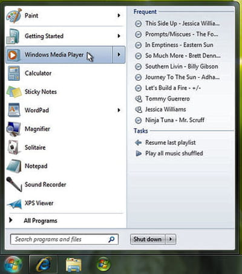Open the Calculator icon
Screen dimensions: 242x274
click(14, 73)
